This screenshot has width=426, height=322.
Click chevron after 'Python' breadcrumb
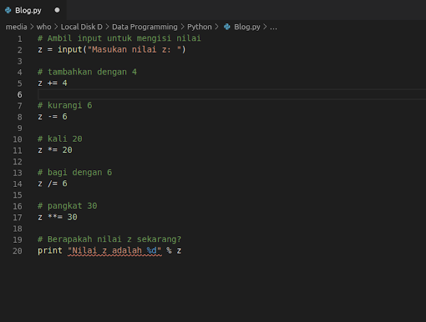[x=216, y=27]
